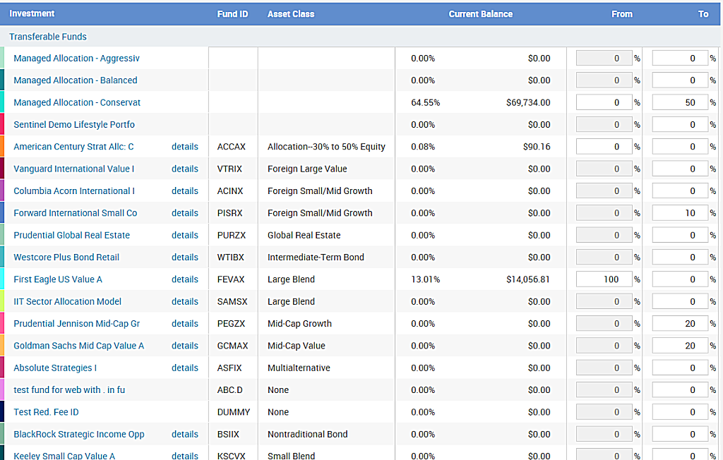723x460 pixels.
Task: View details for Forward International Small Co
Action: coord(185,213)
